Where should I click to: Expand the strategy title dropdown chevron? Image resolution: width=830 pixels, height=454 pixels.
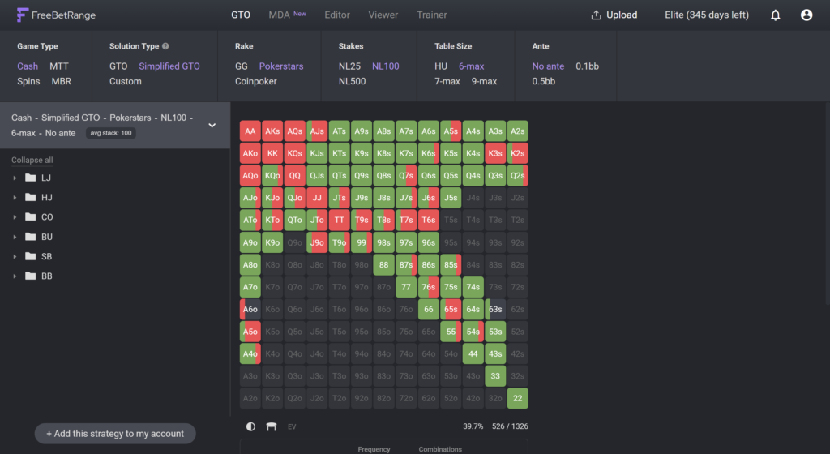(212, 126)
